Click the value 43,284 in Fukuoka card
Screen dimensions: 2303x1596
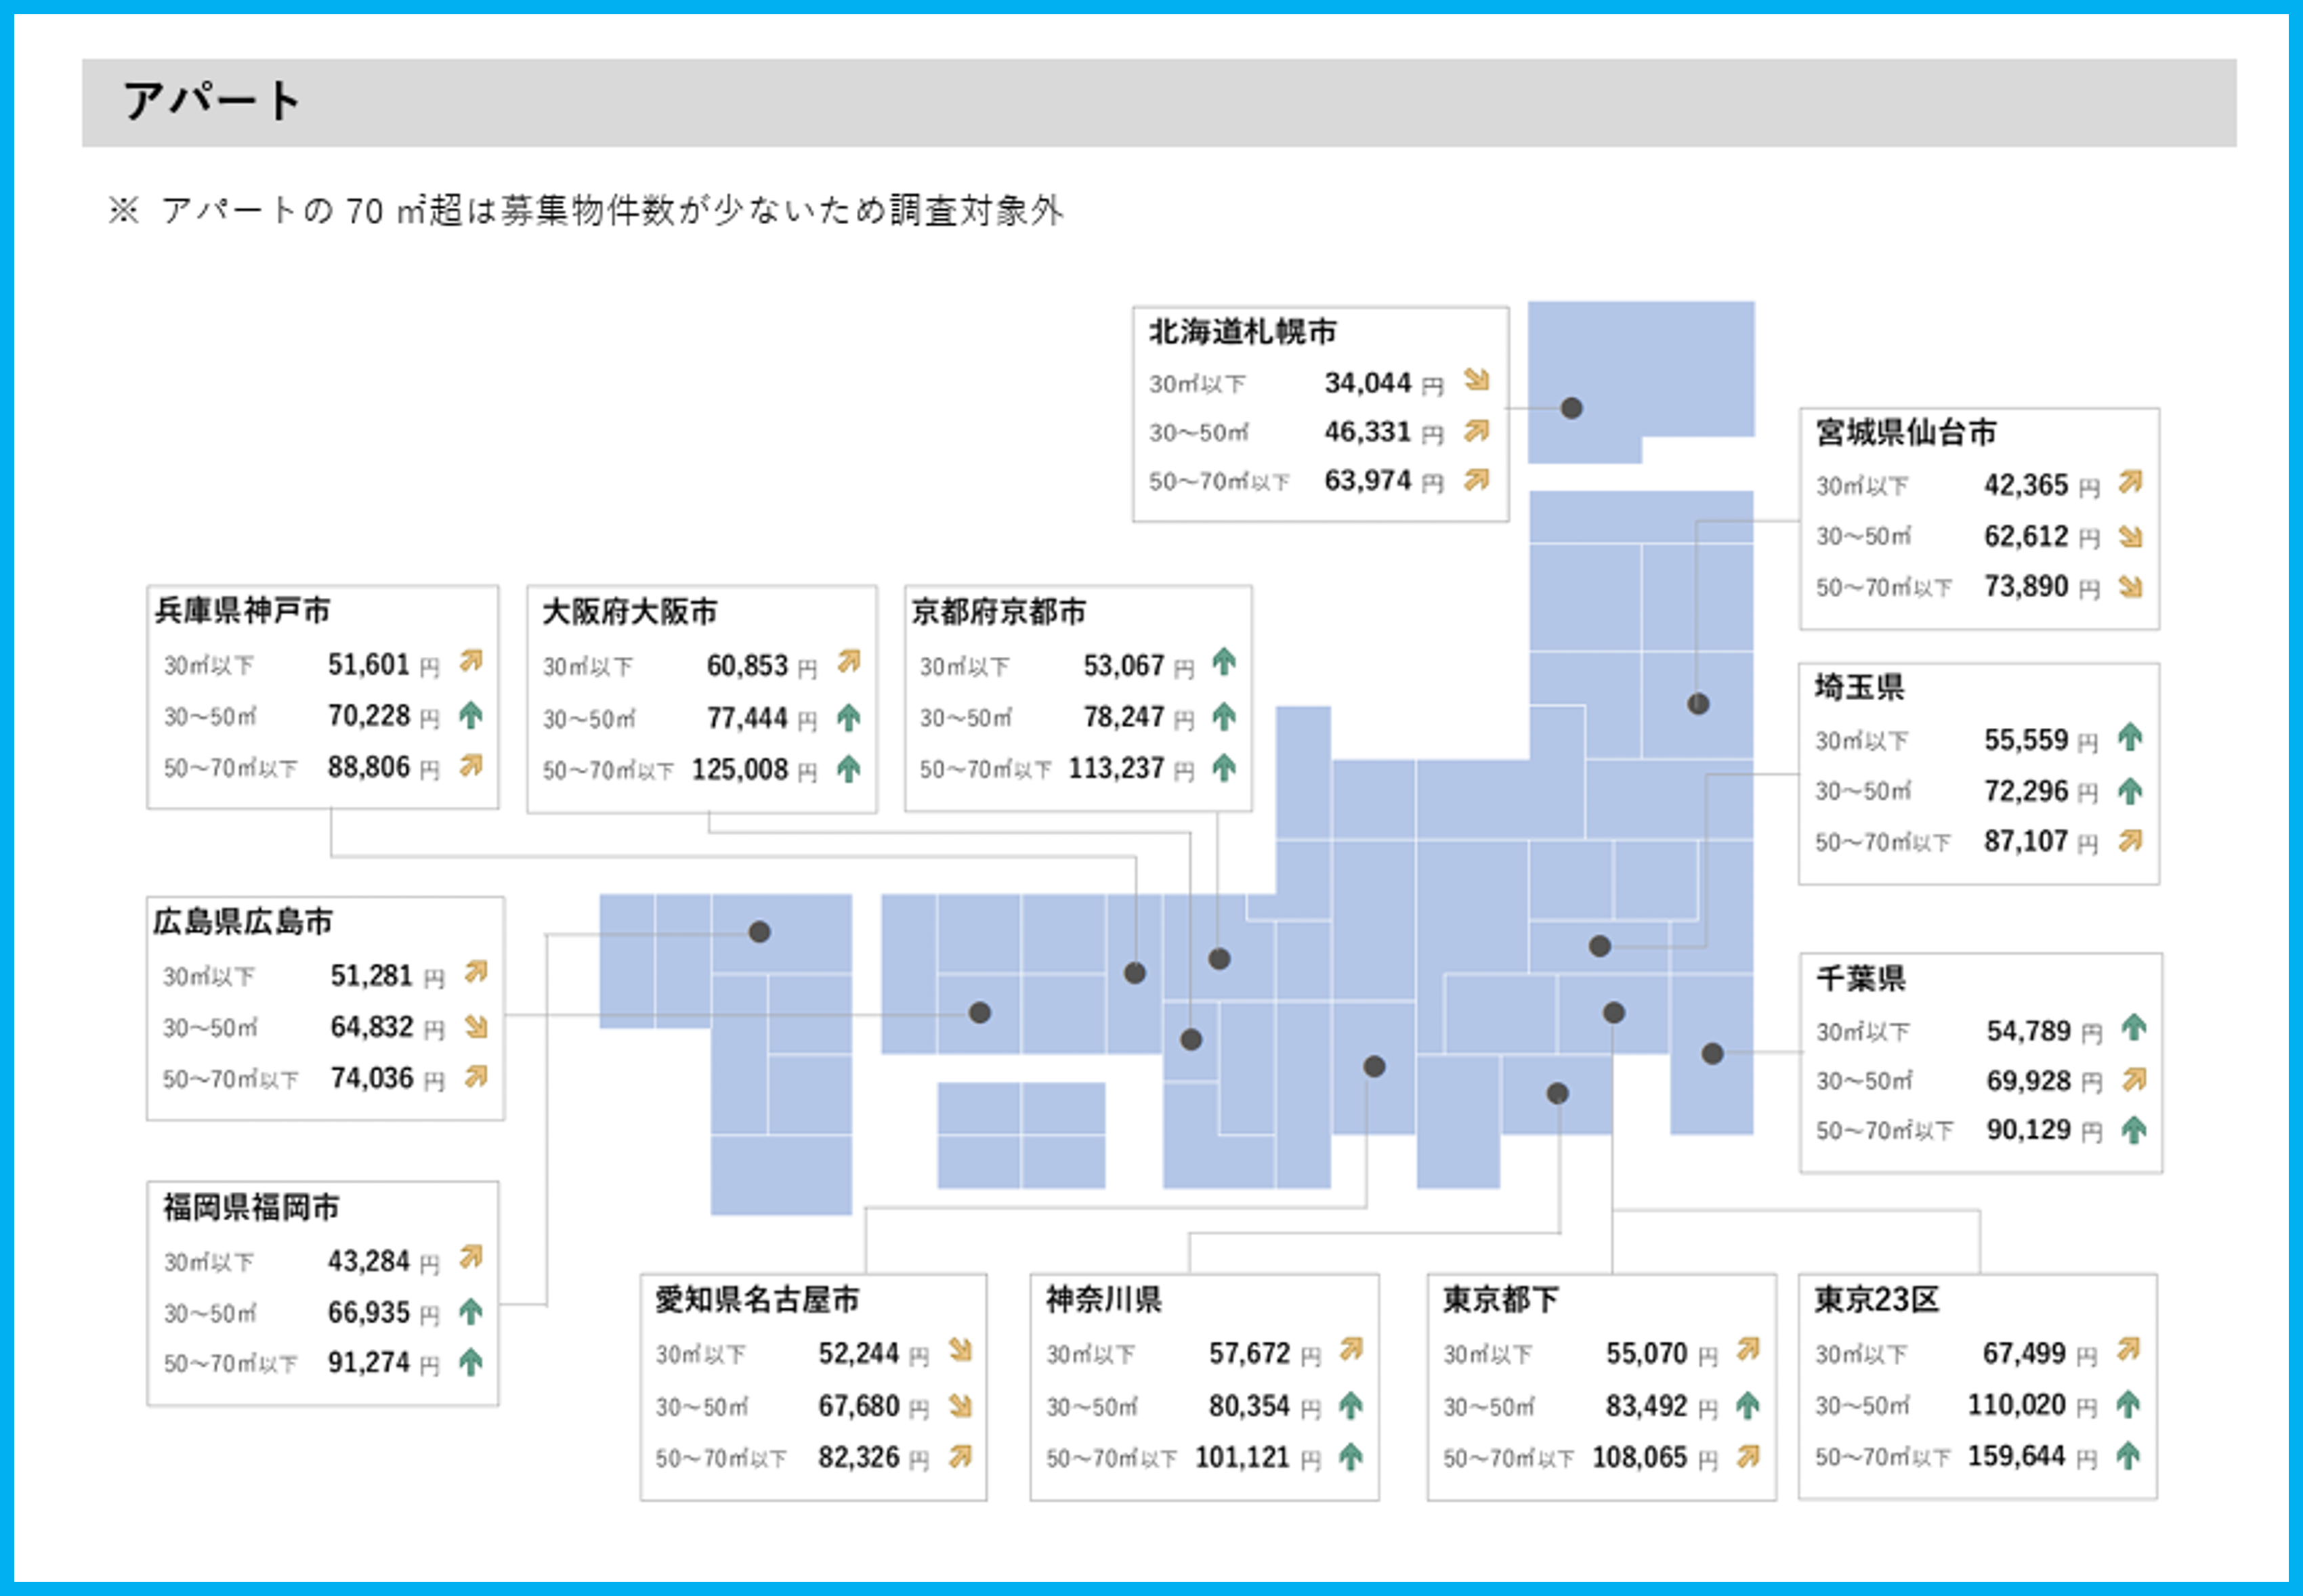point(369,1261)
